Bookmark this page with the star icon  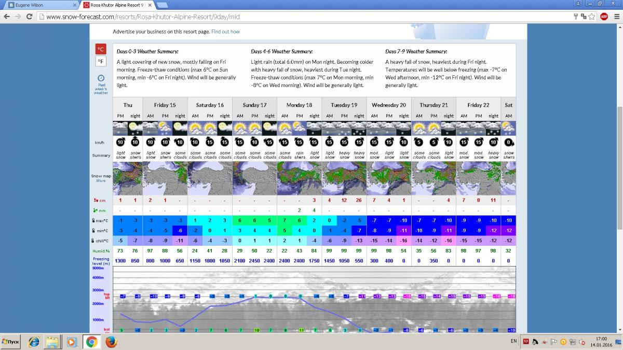point(591,16)
